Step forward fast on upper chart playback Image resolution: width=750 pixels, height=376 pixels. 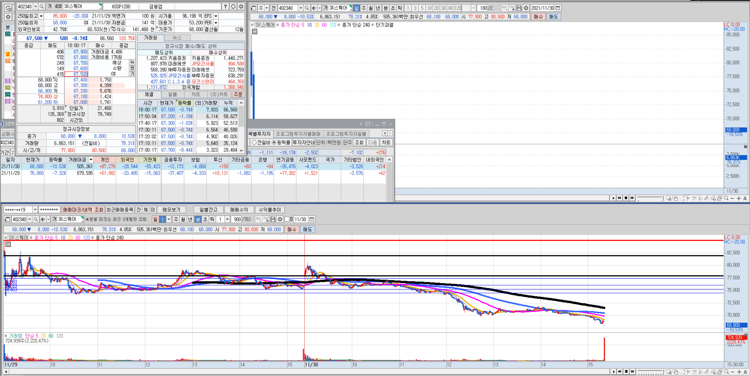tap(632, 198)
